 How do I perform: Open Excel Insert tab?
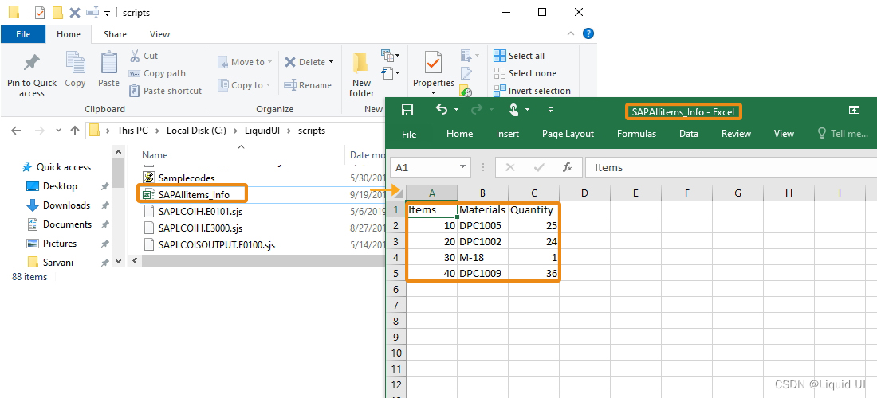coord(507,134)
